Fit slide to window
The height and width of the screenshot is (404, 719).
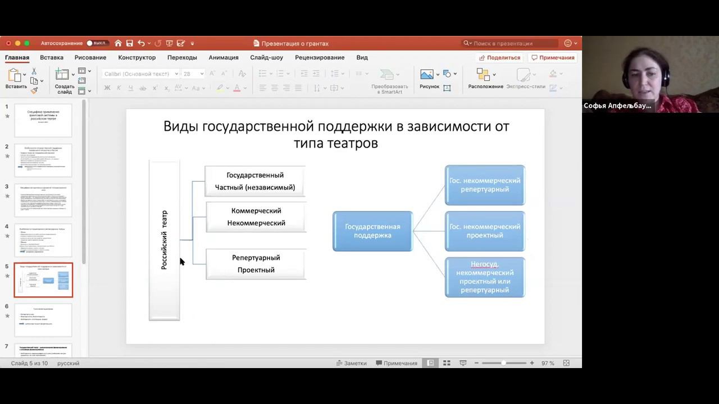pyautogui.click(x=566, y=363)
